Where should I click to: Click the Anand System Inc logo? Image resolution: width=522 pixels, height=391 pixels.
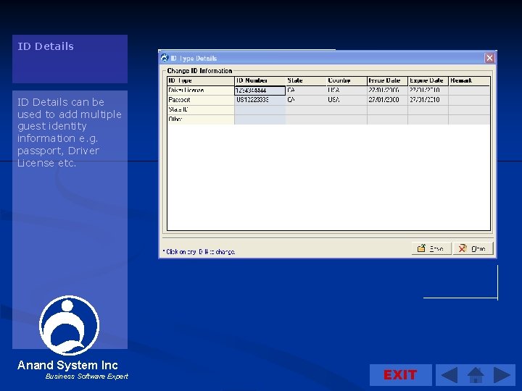coord(70,326)
